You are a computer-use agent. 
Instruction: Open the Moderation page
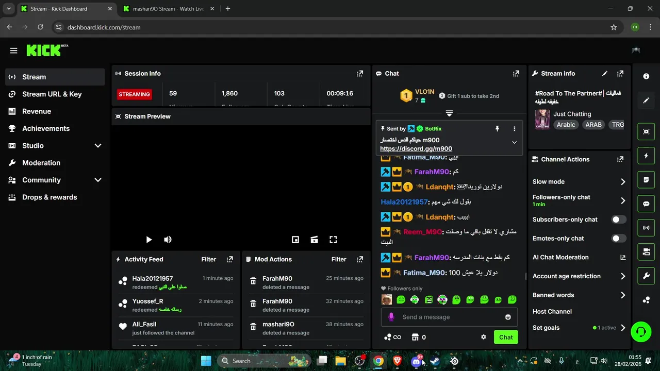pos(55,163)
